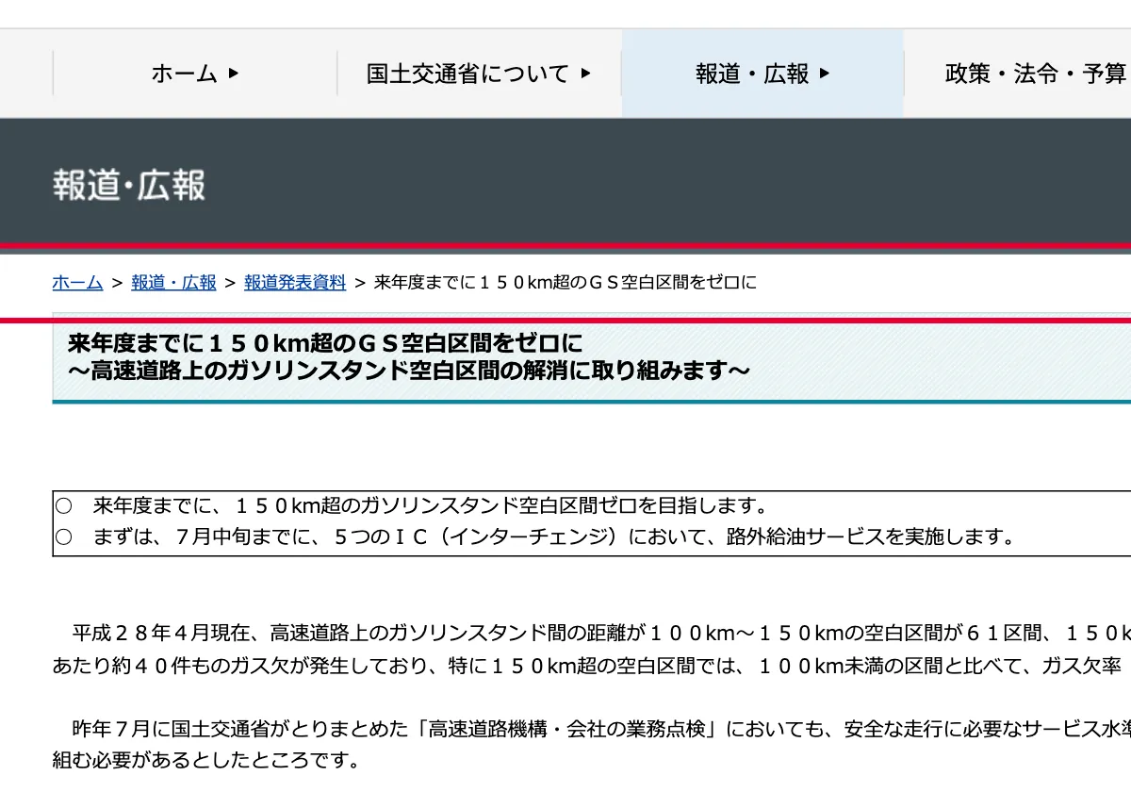Follow the 報道発表資料 breadcrumb link

295,282
